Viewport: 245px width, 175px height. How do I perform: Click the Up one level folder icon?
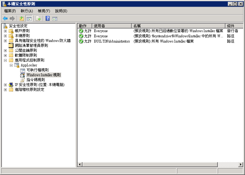(22, 19)
